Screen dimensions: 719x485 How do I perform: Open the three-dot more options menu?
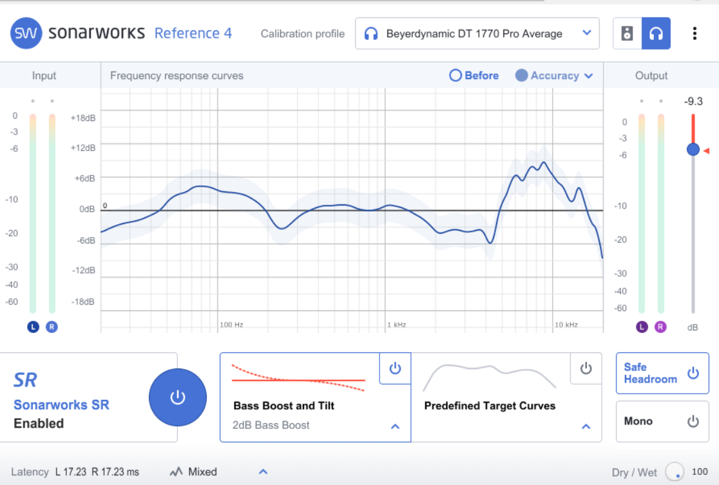point(695,33)
